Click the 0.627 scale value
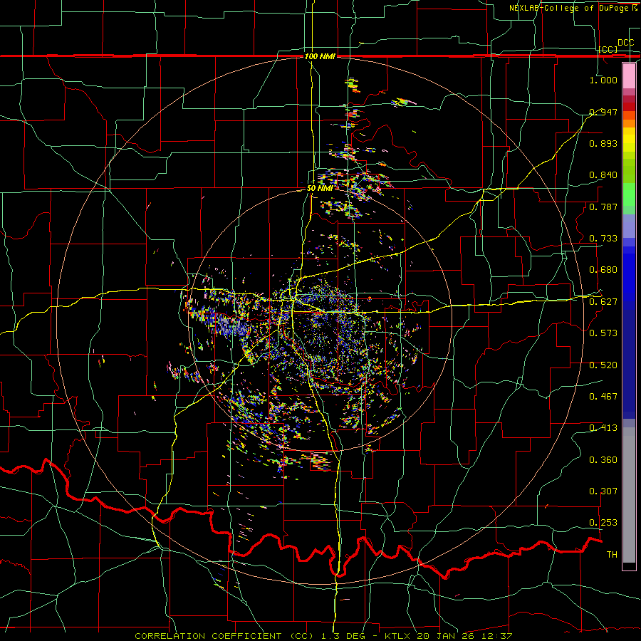Viewport: 641px width, 641px height. [603, 302]
